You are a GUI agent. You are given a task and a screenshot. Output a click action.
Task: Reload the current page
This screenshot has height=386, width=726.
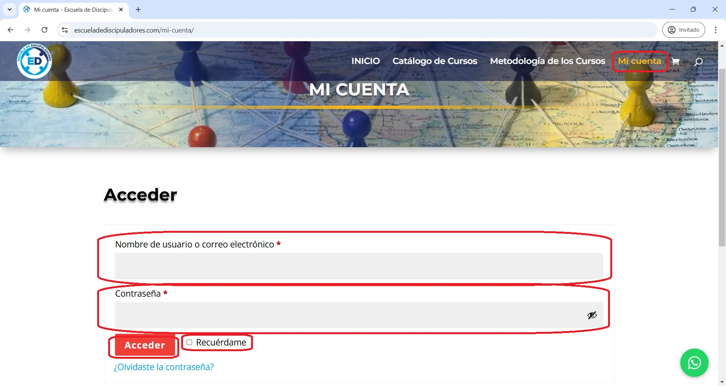click(x=45, y=30)
